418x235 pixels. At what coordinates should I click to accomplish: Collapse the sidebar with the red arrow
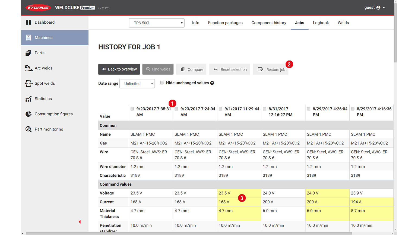(x=80, y=222)
